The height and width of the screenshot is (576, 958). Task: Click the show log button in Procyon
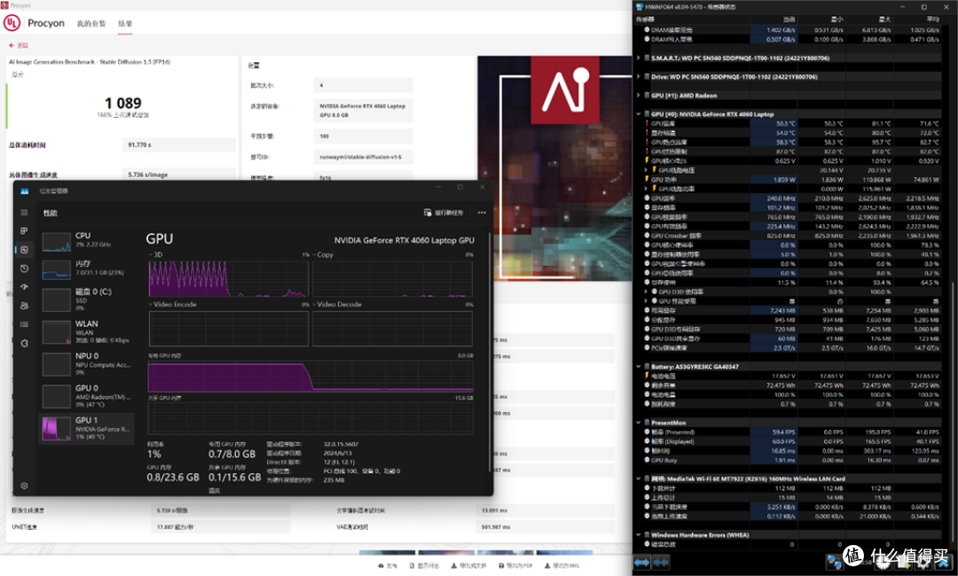click(x=425, y=565)
